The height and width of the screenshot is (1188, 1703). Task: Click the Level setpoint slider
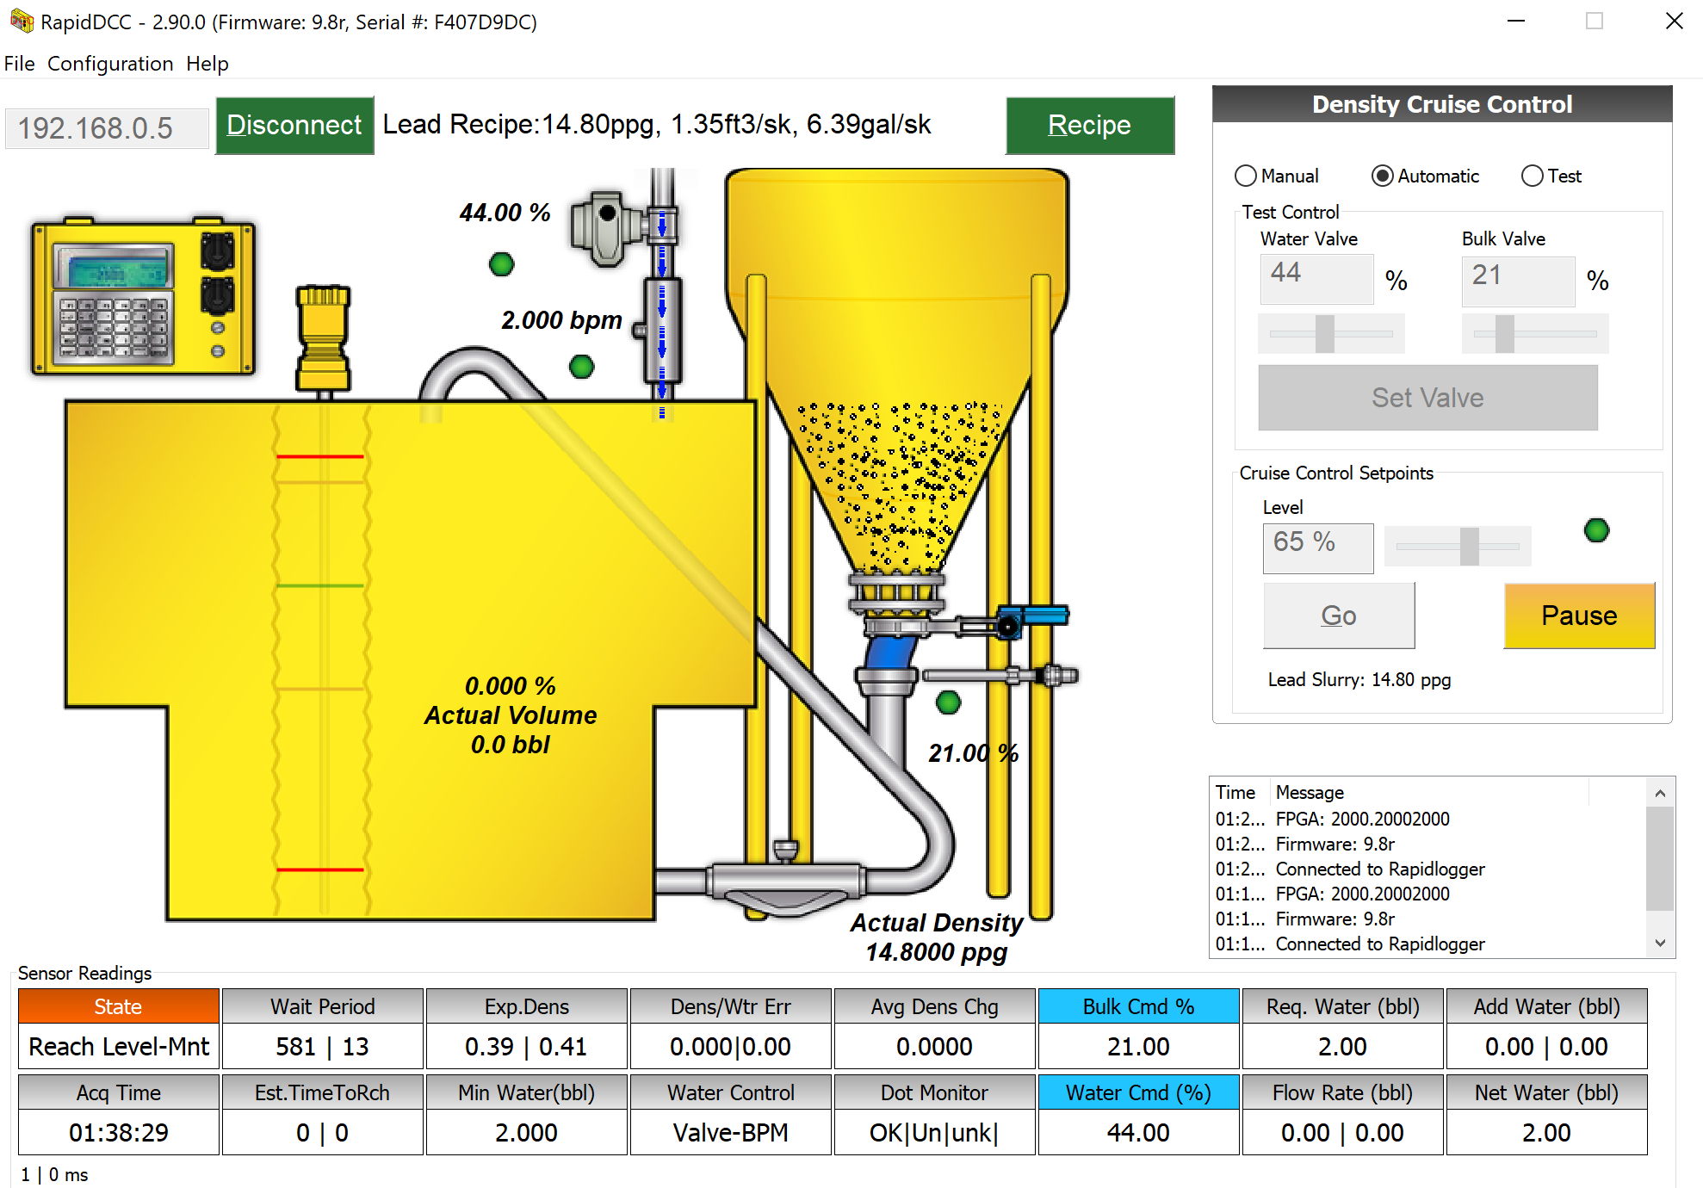(x=1458, y=547)
